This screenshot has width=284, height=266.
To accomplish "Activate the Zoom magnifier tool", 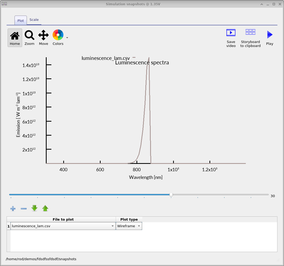I will click(29, 38).
